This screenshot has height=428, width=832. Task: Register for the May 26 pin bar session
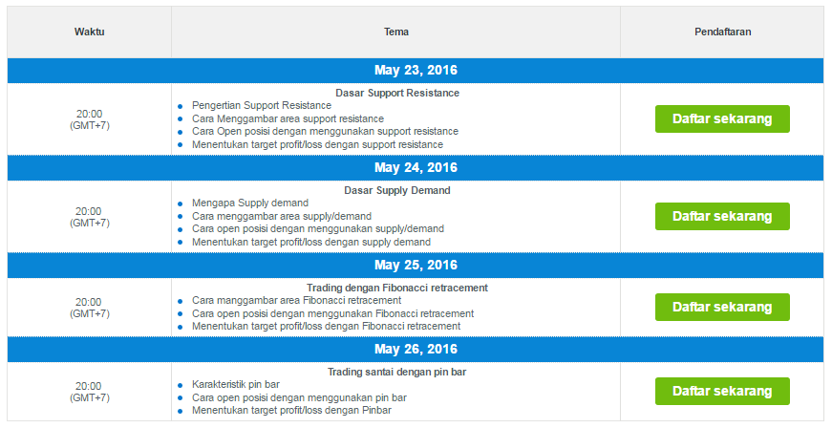point(722,392)
